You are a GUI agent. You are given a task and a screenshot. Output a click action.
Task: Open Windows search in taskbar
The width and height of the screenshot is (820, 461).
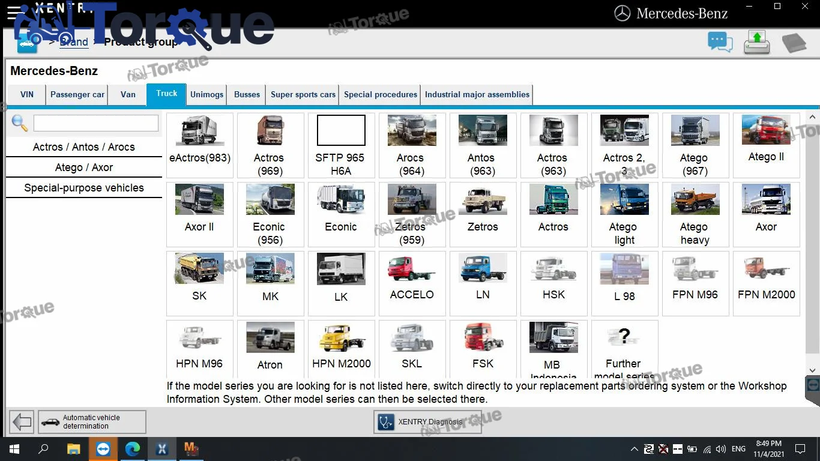pos(43,448)
